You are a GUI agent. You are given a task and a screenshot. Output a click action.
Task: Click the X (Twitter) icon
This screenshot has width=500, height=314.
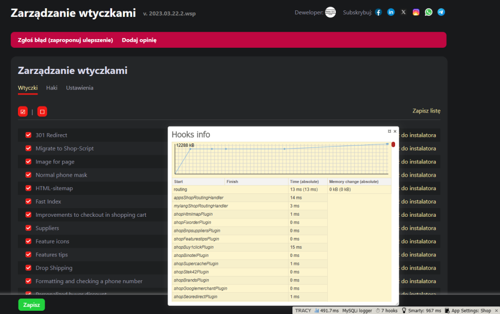click(x=403, y=12)
